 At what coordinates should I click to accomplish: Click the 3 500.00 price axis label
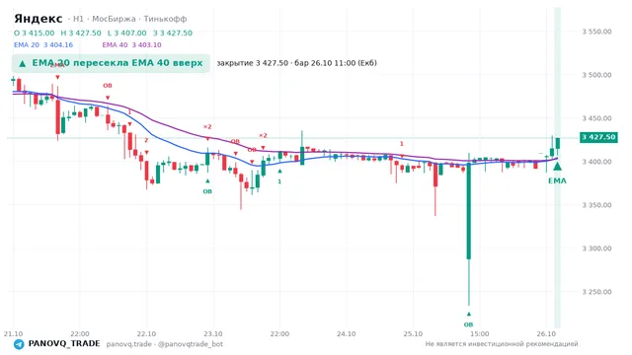point(596,75)
